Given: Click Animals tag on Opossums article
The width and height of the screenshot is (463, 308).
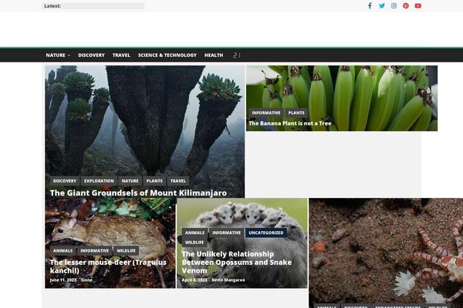Looking at the screenshot, I should [195, 233].
